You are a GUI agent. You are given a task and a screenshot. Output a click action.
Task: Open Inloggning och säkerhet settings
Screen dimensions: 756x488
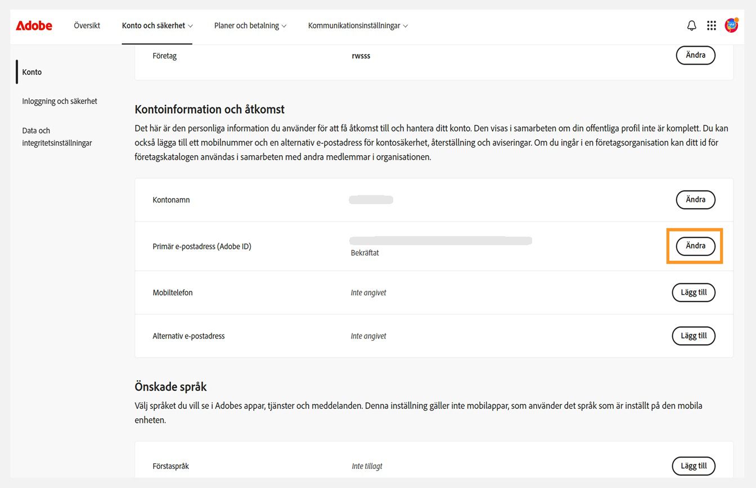pos(59,101)
